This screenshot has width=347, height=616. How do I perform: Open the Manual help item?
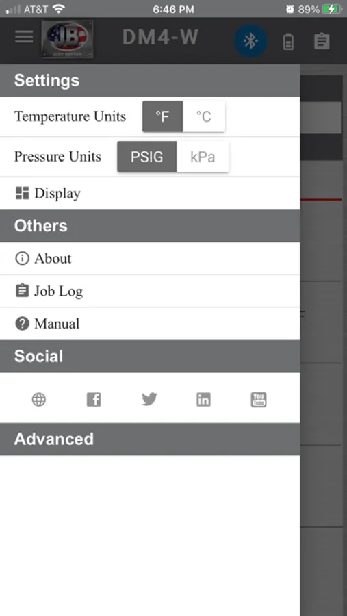click(x=150, y=324)
